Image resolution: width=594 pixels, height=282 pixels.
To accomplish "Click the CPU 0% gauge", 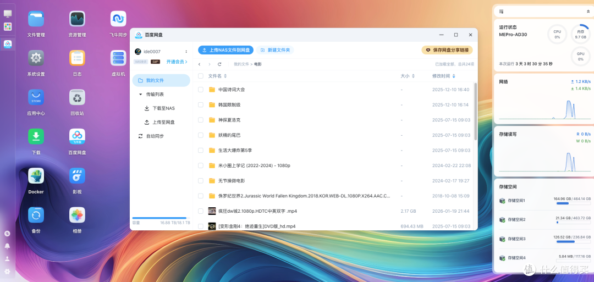I will [x=557, y=35].
